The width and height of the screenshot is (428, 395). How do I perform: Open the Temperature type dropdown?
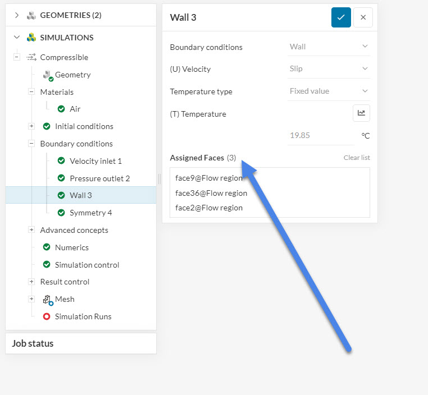(x=329, y=91)
